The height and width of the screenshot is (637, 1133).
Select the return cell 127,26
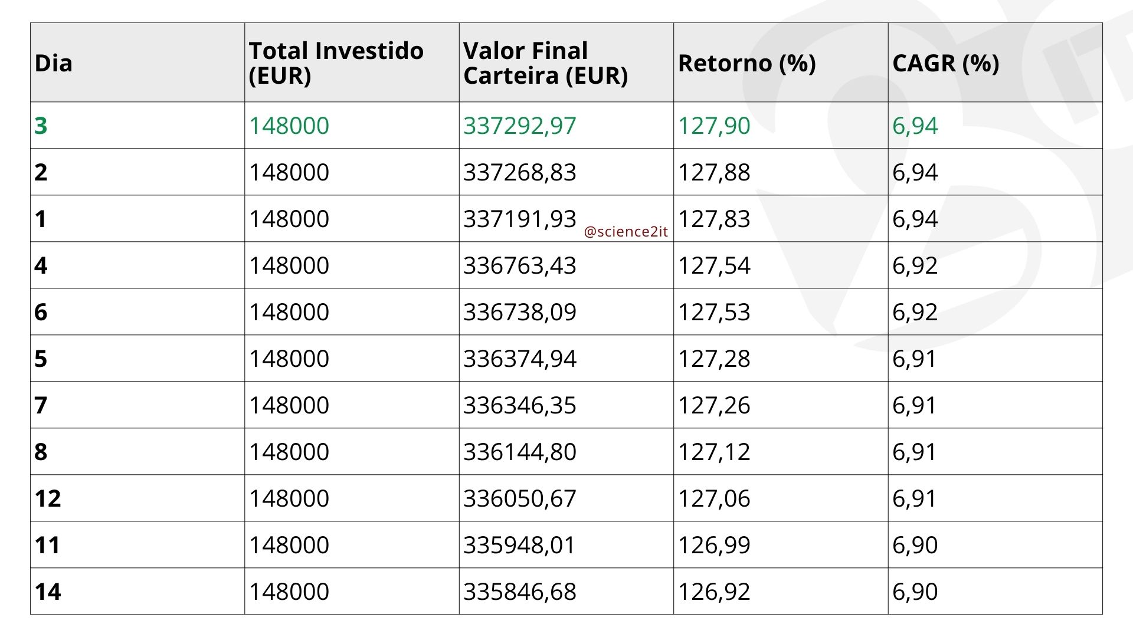(713, 405)
